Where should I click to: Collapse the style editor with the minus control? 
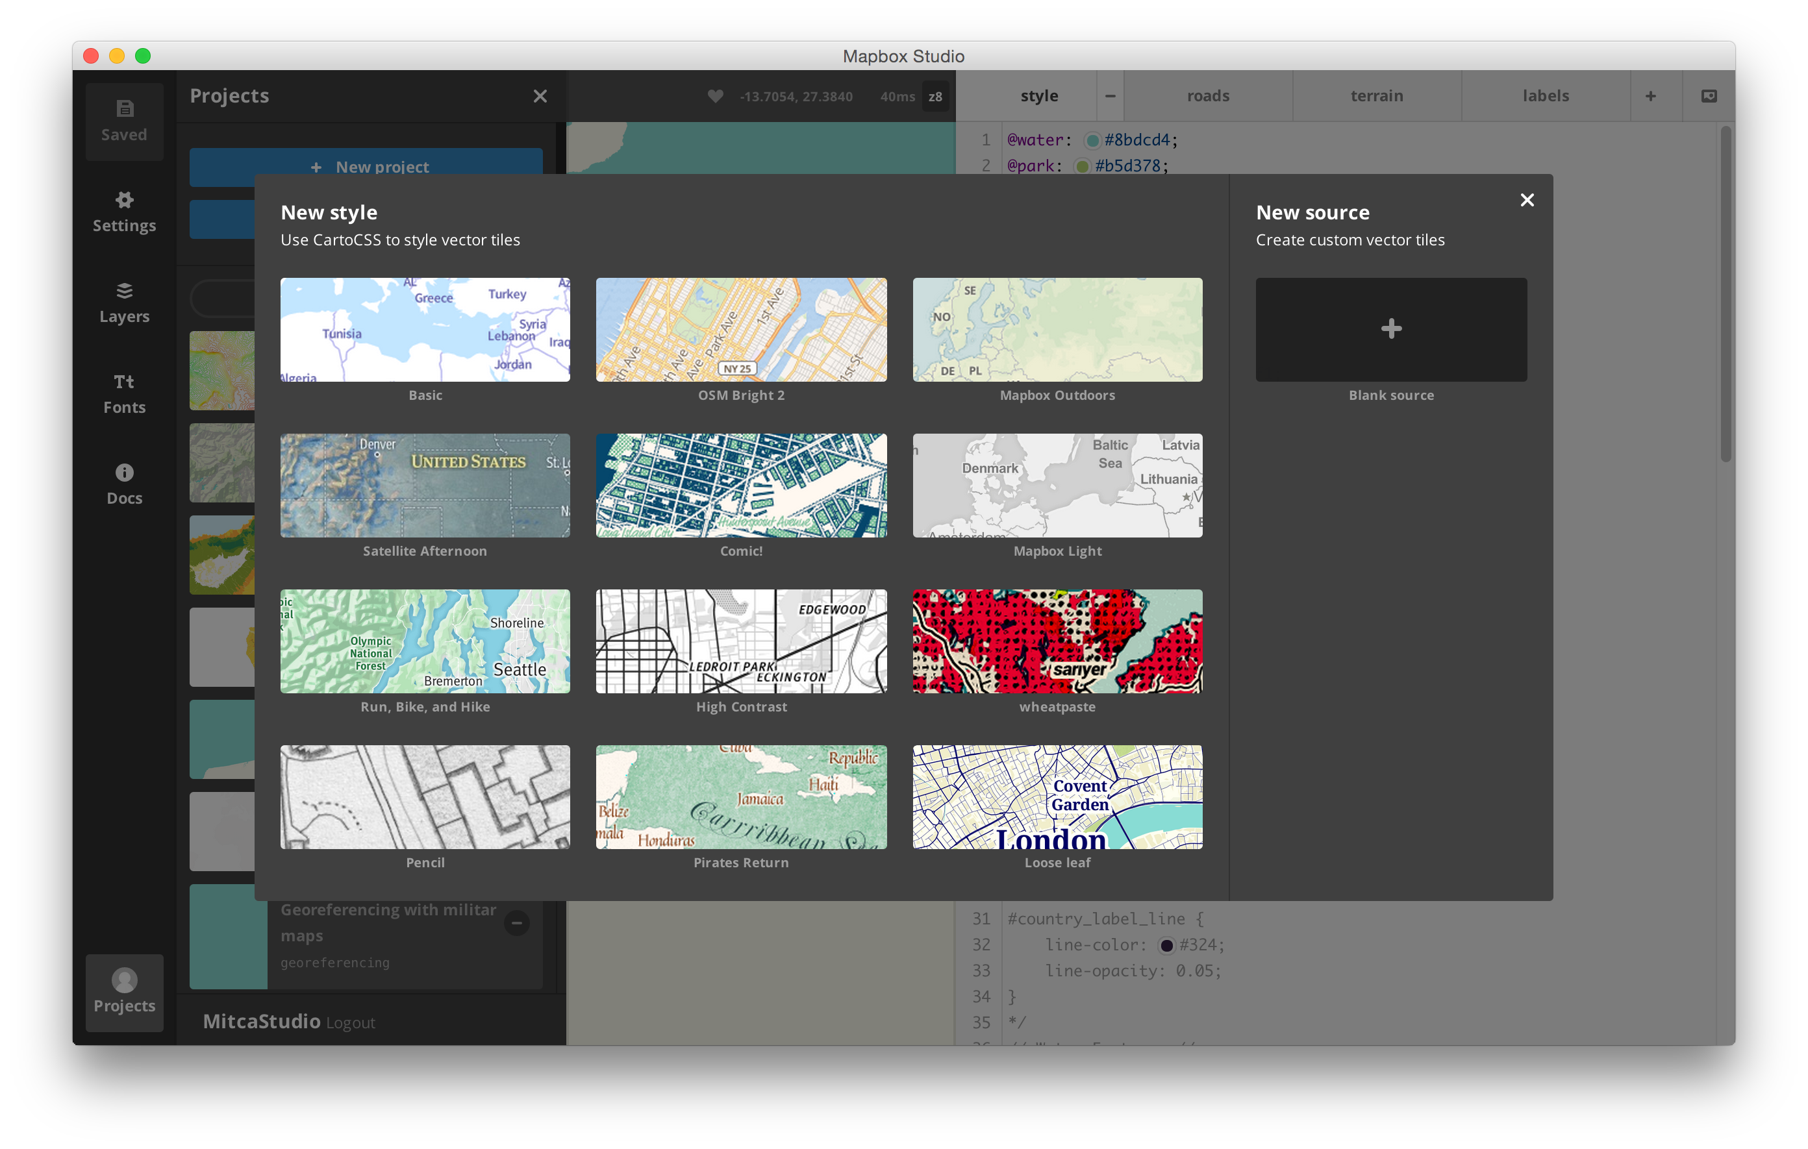(1110, 95)
